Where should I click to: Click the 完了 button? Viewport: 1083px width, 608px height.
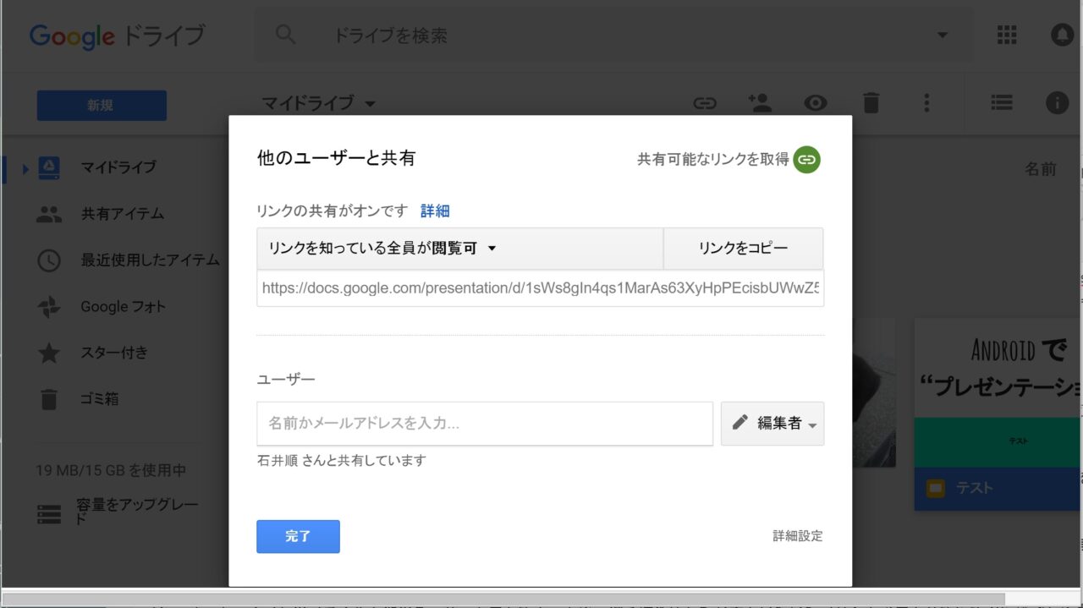pos(298,536)
